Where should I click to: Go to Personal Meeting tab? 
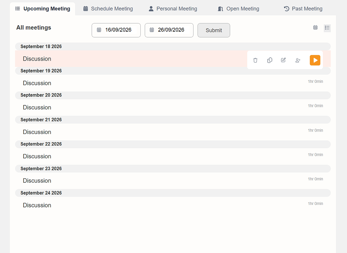click(x=173, y=9)
